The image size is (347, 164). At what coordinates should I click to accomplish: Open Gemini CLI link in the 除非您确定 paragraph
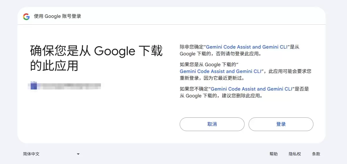click(247, 47)
